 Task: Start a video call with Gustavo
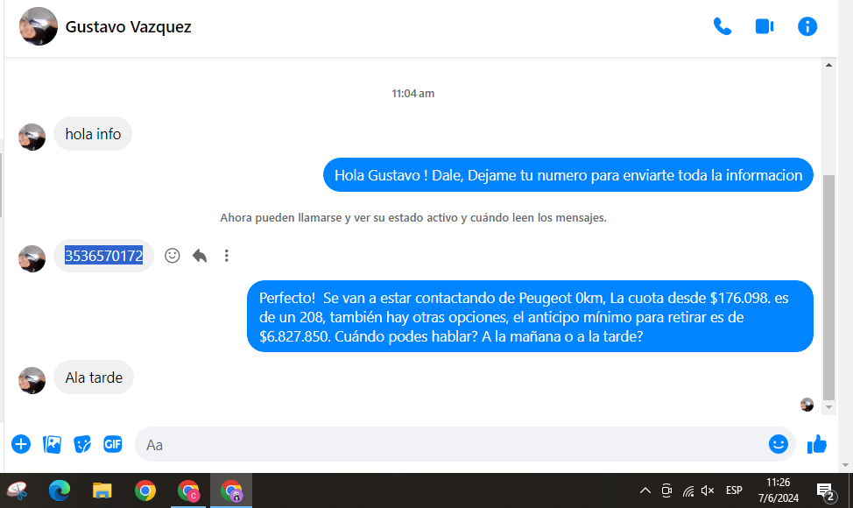coord(765,26)
